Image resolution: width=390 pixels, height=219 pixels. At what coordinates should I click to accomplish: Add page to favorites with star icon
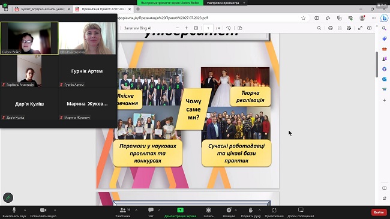(x=303, y=18)
